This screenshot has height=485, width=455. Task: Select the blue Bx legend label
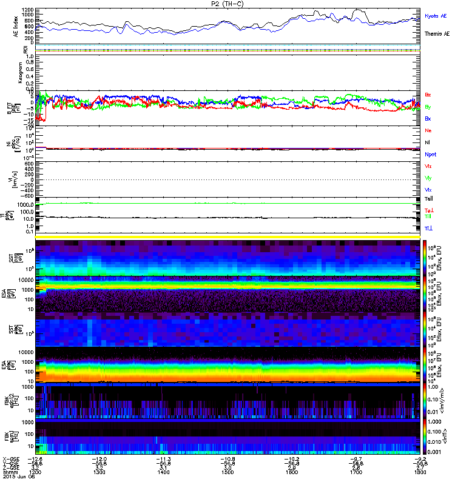click(x=428, y=118)
